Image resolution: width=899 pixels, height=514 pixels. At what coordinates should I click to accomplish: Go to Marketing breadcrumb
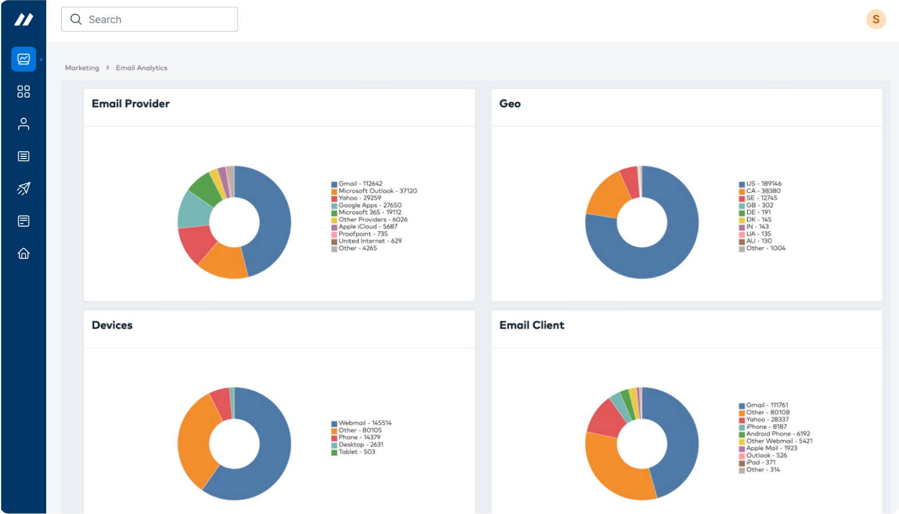82,68
